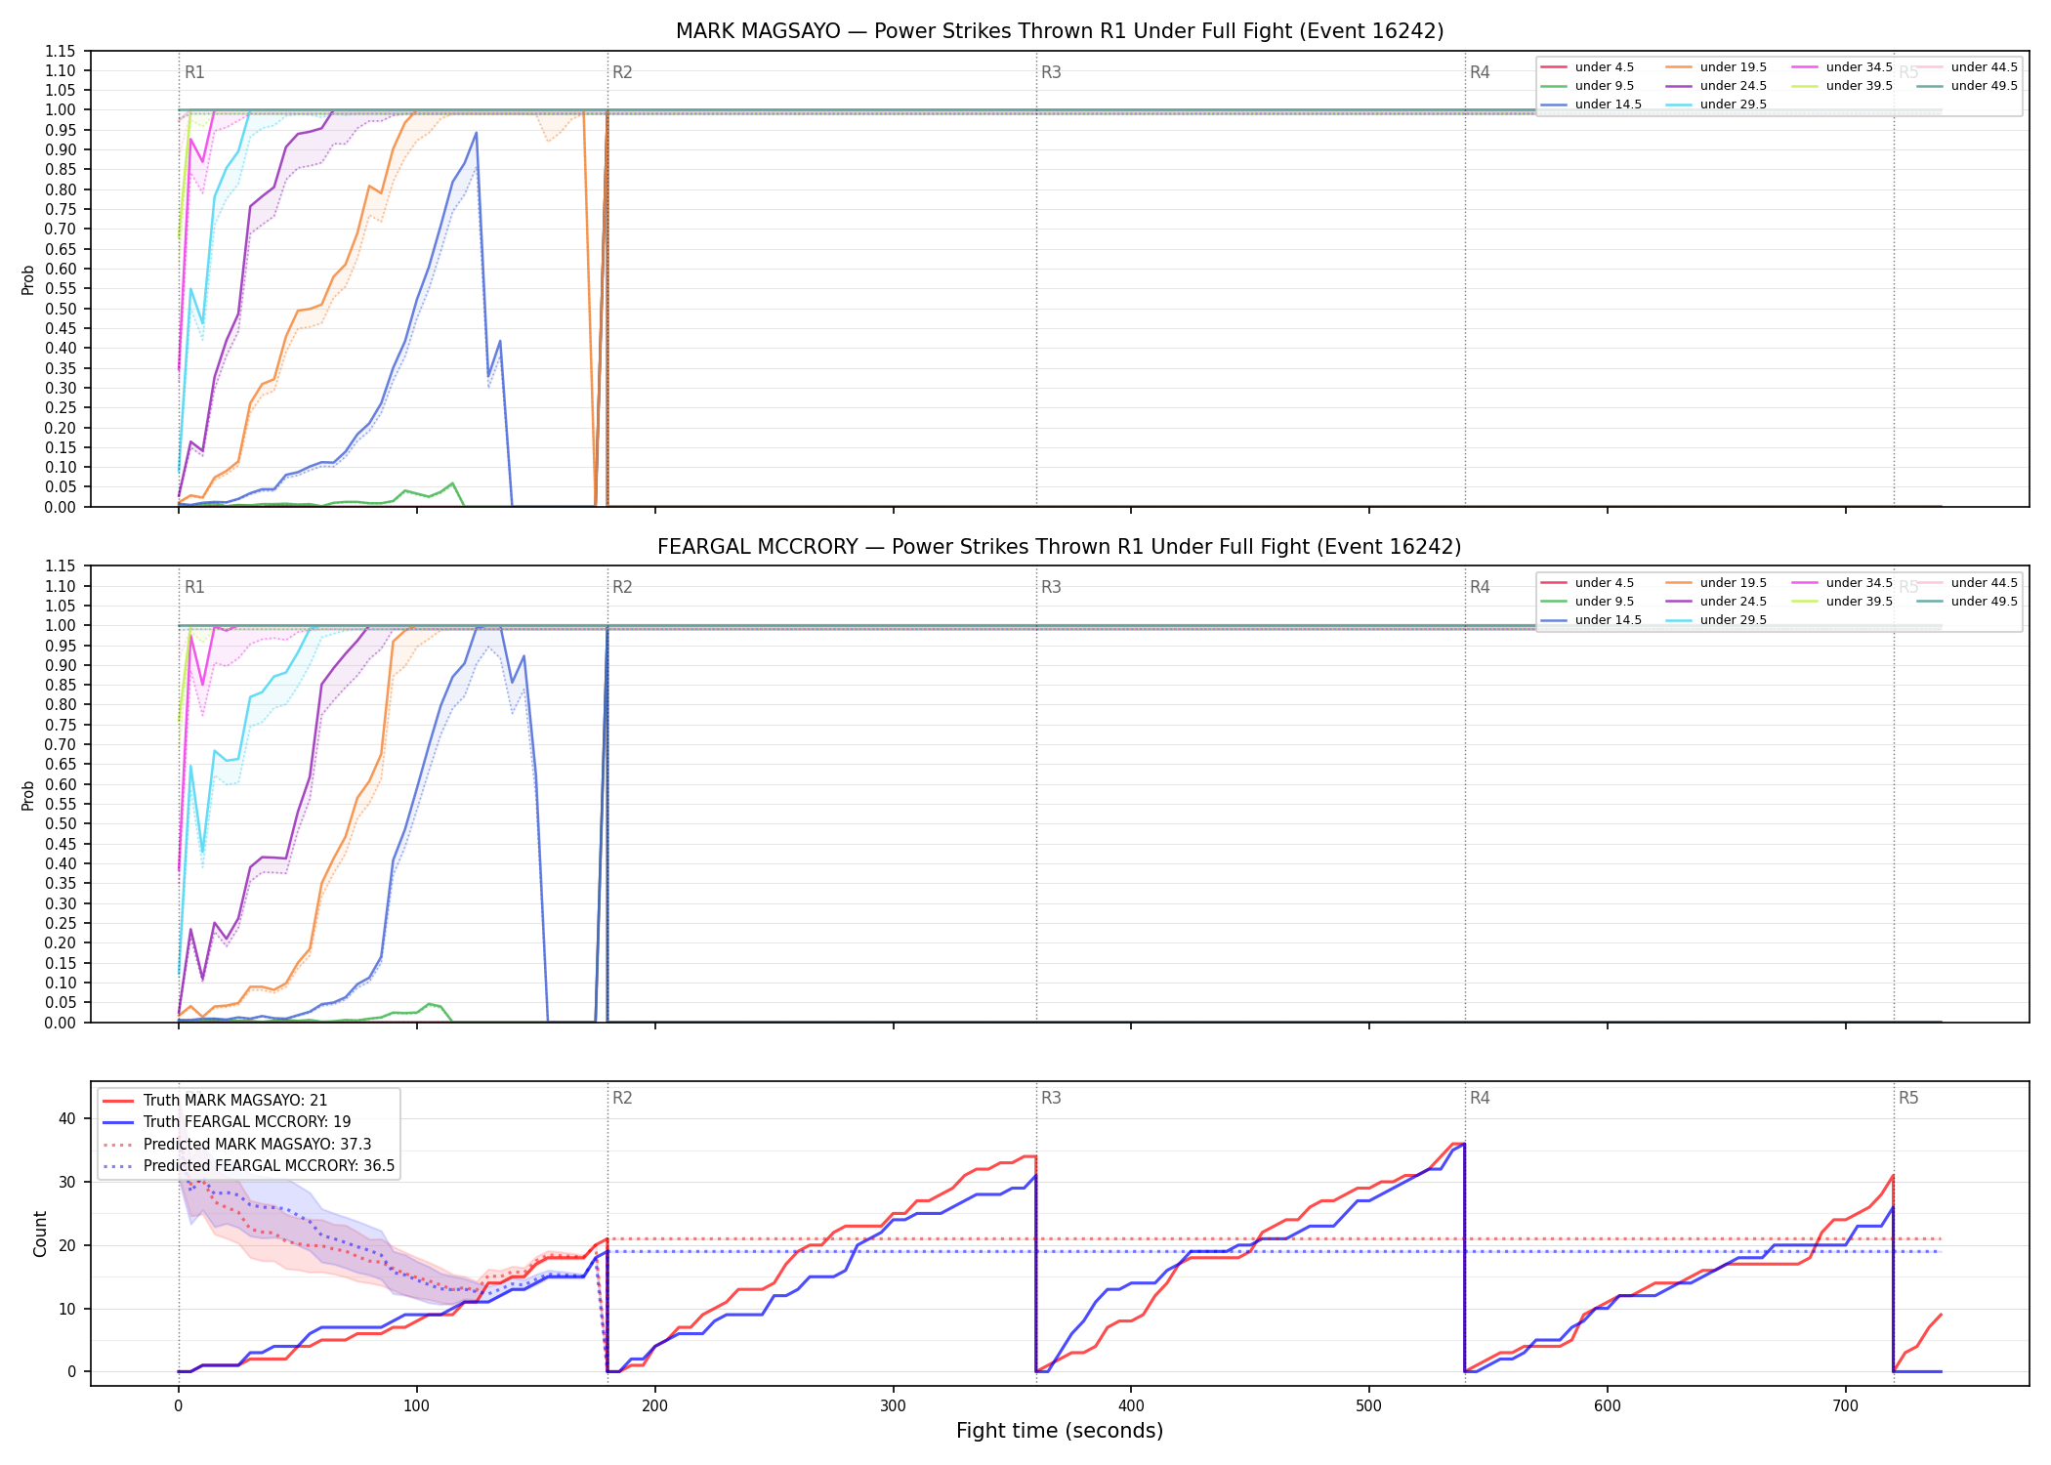Click 'under 44.5' line swatch in McCrory legend

coord(1930,583)
